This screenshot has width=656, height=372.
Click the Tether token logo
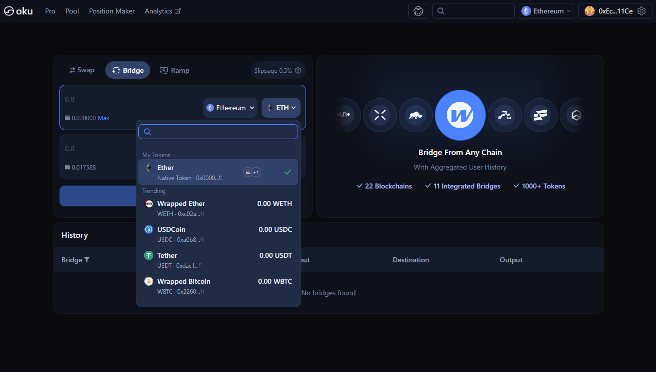tap(149, 255)
